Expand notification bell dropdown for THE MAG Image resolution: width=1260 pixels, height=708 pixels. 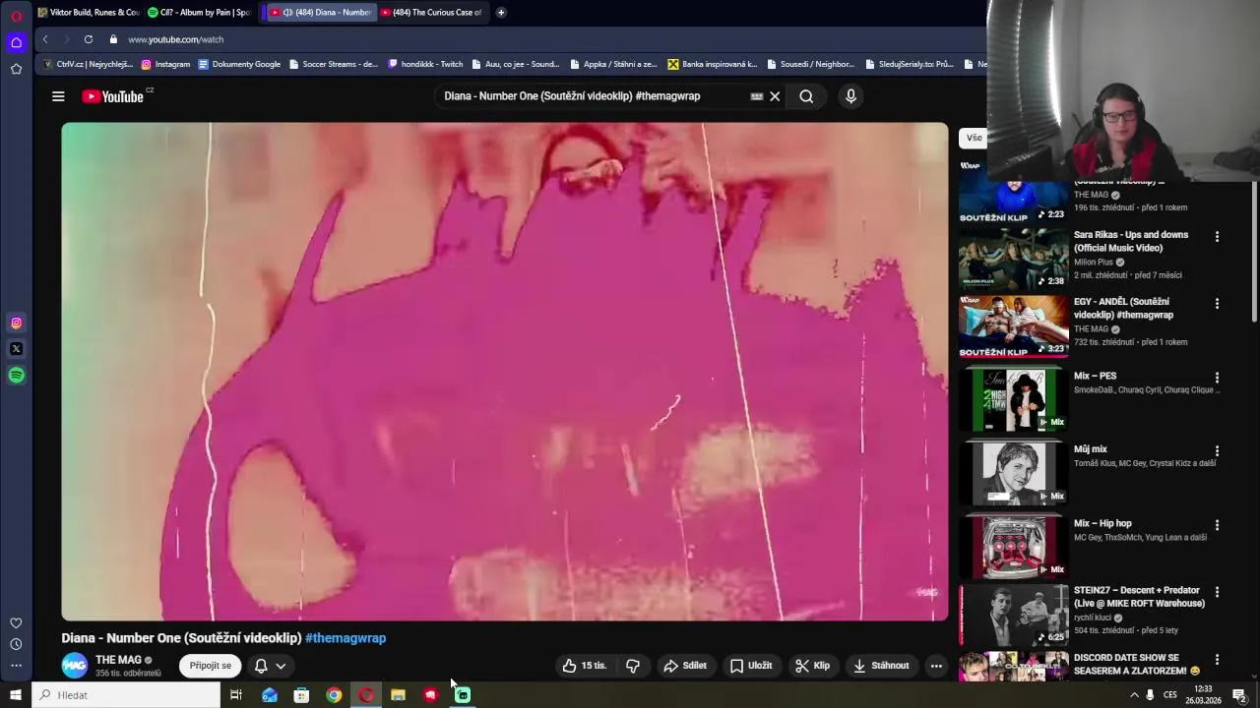[x=270, y=666]
